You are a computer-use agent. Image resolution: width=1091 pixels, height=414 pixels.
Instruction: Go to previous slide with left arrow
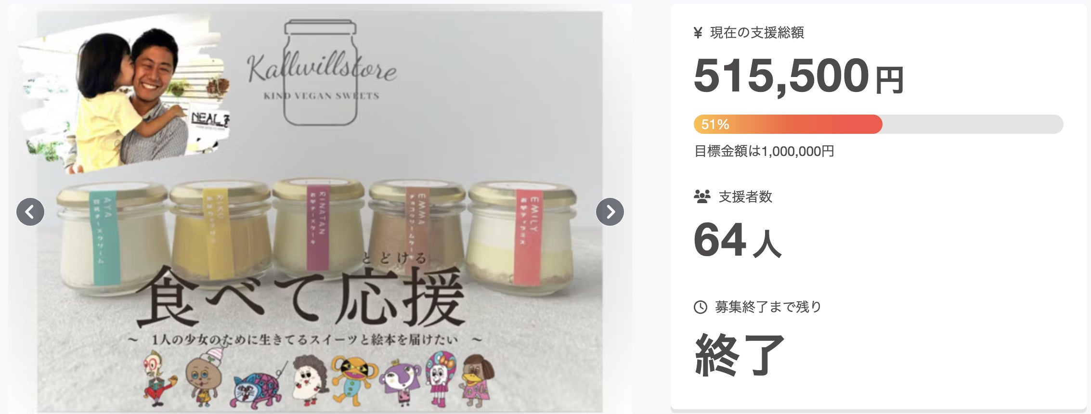click(30, 212)
